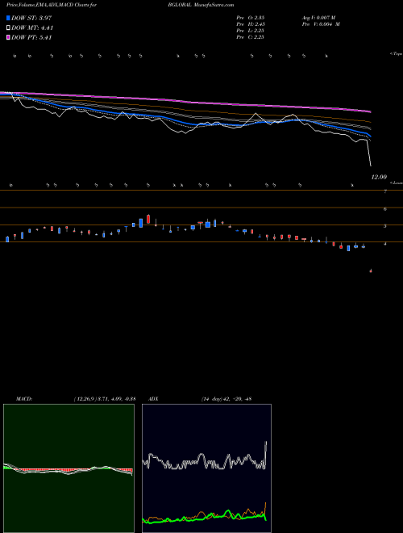Image resolution: width=403 pixels, height=533 pixels.
Task: Click the blue DOW ST legend swatch
Action: click(9, 18)
